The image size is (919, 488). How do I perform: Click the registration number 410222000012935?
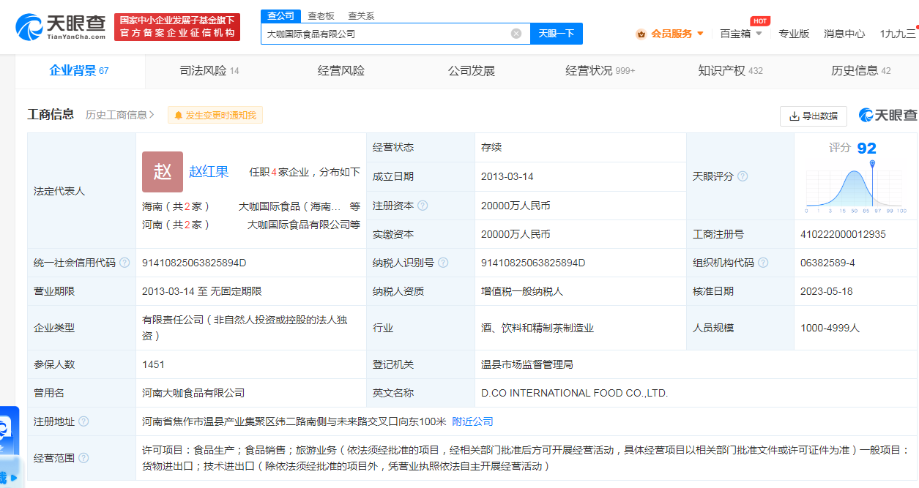(843, 234)
